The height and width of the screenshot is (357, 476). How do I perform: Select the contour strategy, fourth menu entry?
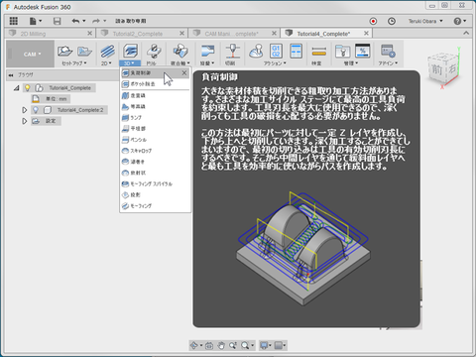pos(155,106)
